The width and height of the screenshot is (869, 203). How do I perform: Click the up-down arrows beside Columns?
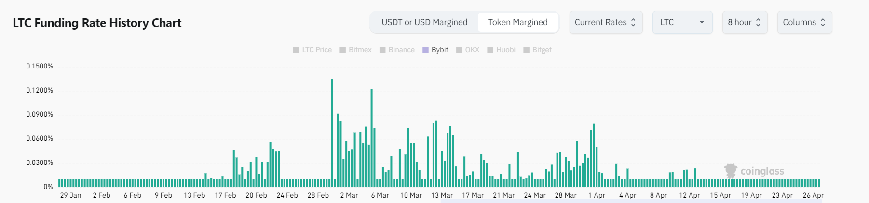tap(823, 22)
